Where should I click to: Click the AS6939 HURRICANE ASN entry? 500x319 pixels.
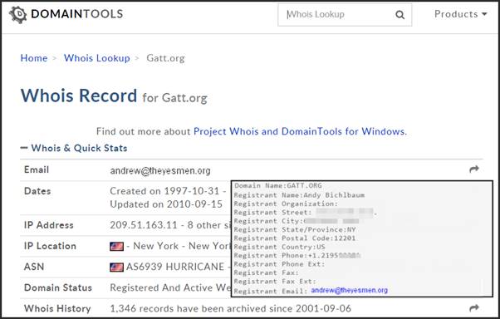coord(175,267)
